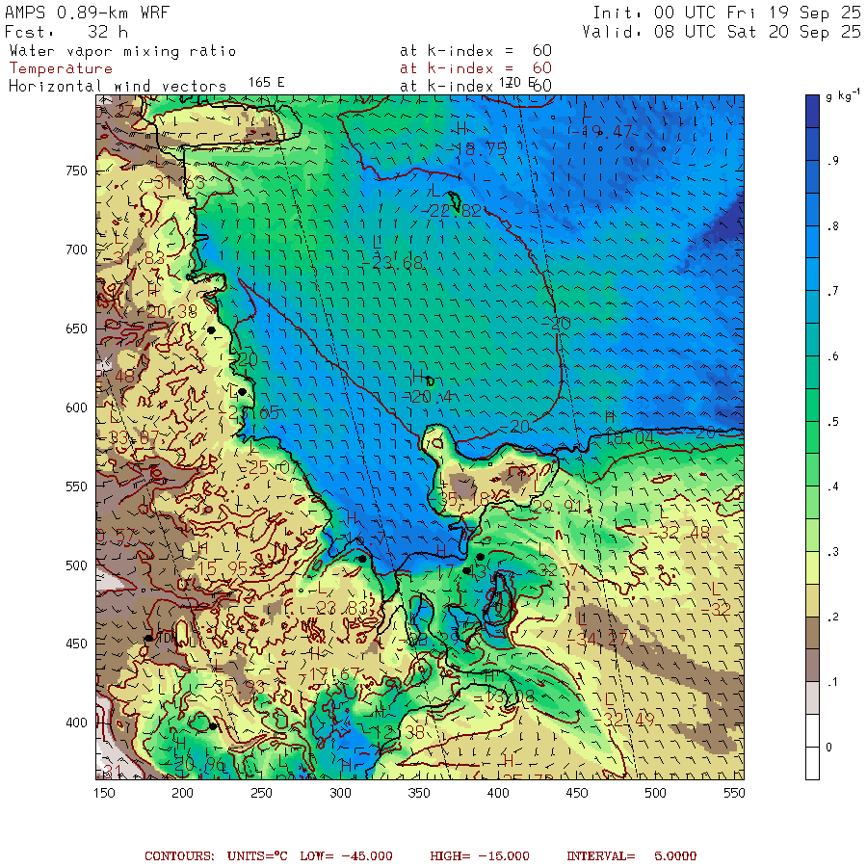Click the '.5' color scale label
The width and height of the screenshot is (867, 867).
click(x=832, y=421)
